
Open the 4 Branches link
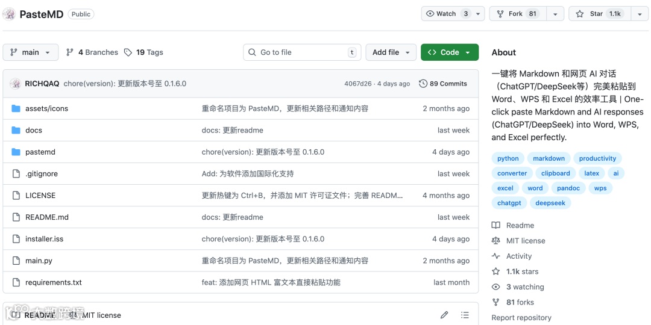click(92, 52)
